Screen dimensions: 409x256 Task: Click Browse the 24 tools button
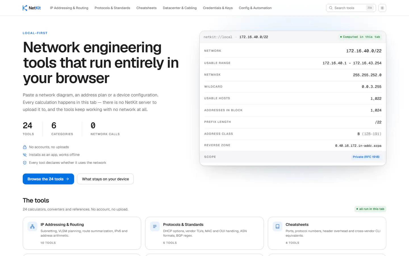[x=48, y=179]
